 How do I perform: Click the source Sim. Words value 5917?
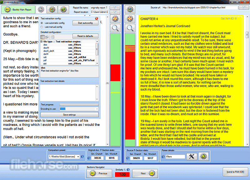point(150,158)
